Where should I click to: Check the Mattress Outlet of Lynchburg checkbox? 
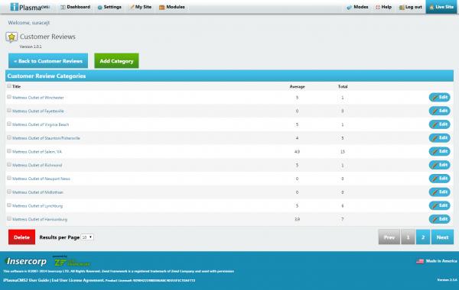[x=9, y=205]
